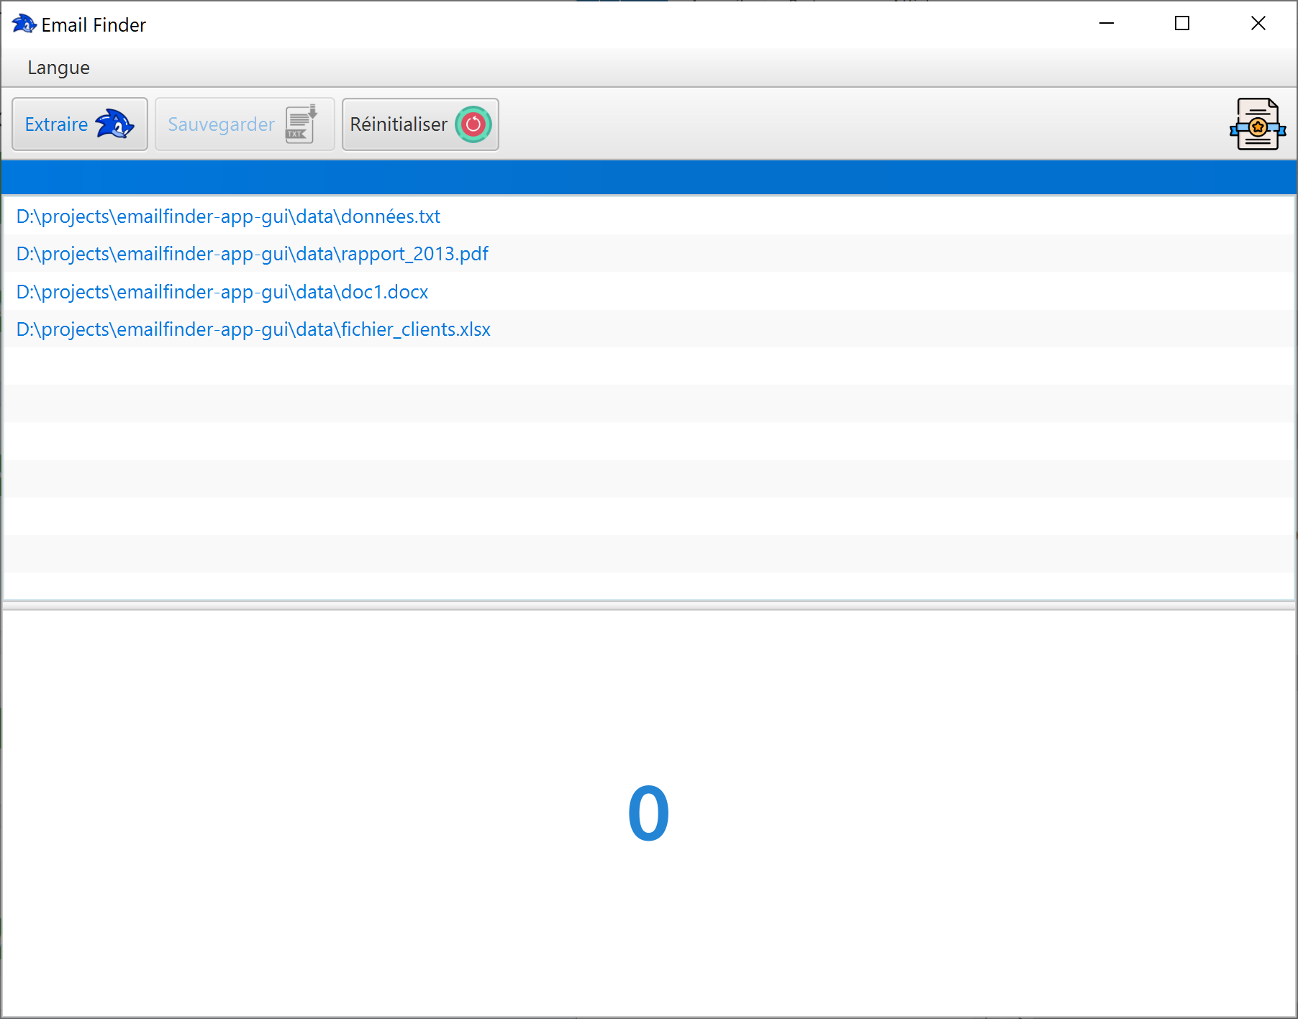Click the TXT download icon on Sauvegarder button

tap(299, 124)
